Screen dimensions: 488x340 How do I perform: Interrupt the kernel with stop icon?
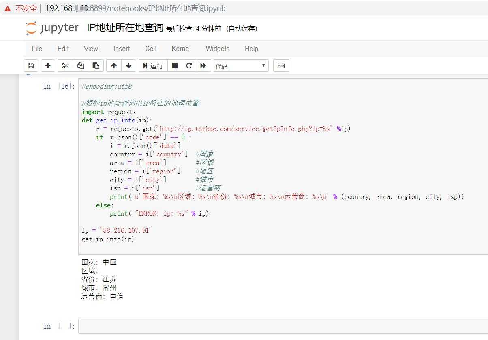[175, 65]
